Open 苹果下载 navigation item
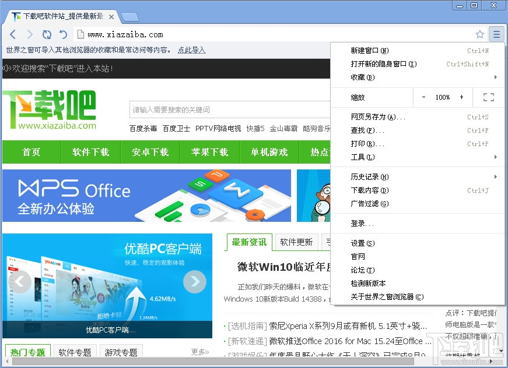508x368 pixels. (209, 152)
